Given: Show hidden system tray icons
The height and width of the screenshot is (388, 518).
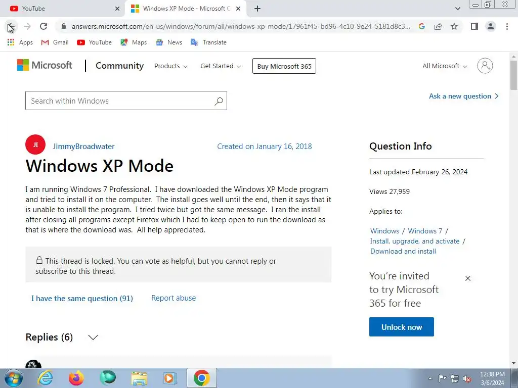Looking at the screenshot, I should [x=430, y=378].
